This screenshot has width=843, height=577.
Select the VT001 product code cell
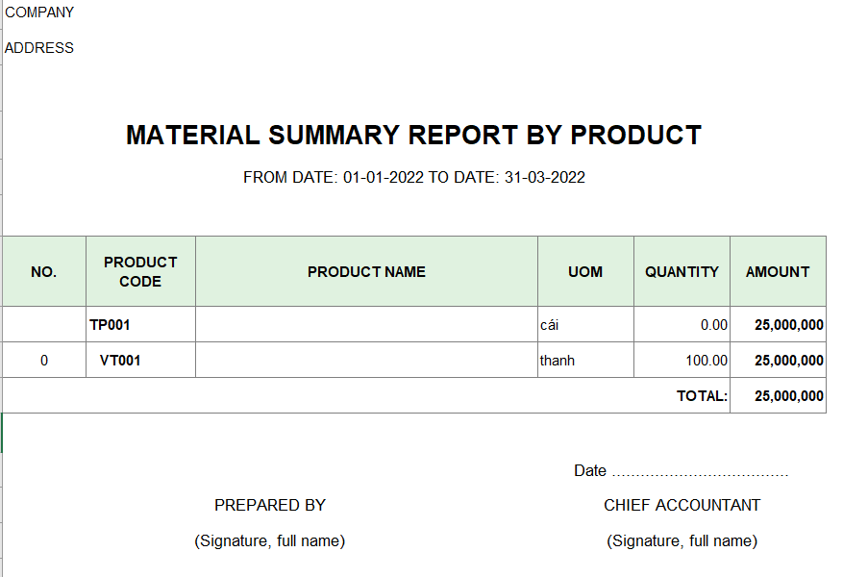141,361
